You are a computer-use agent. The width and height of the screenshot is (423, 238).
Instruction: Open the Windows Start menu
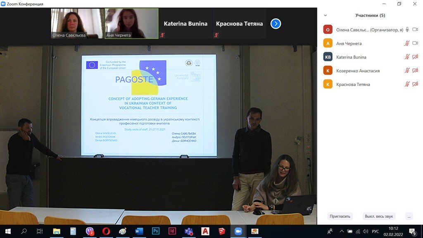coord(8,231)
